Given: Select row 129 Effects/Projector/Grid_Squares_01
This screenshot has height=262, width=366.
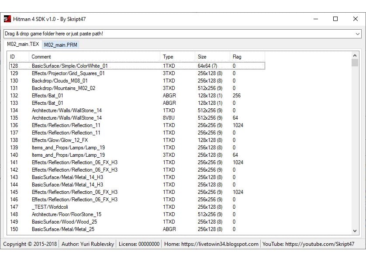Looking at the screenshot, I should (137, 73).
